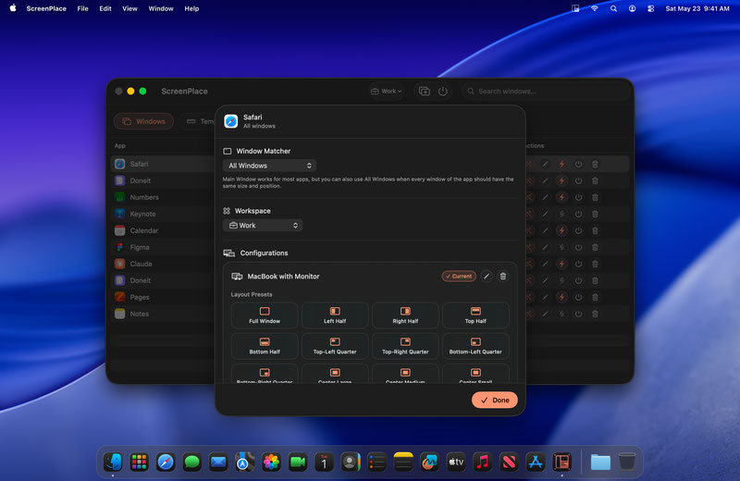The width and height of the screenshot is (740, 481).
Task: Click the trash icon on the Pages row
Action: 595,297
